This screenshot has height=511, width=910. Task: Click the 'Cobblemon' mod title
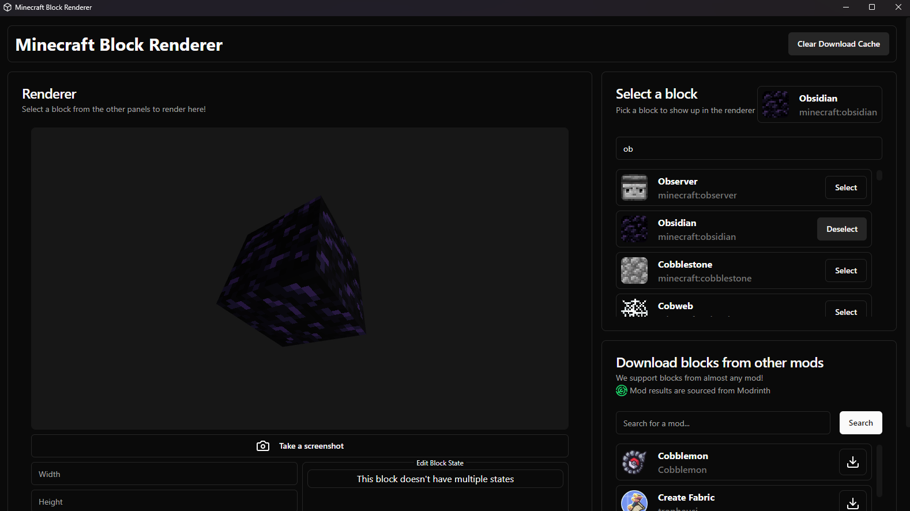(x=683, y=456)
